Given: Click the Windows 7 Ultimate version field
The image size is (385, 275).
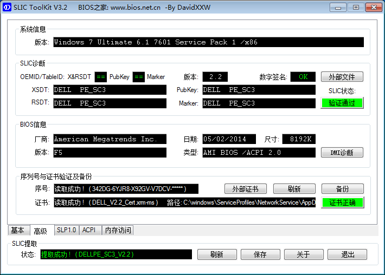Looking at the screenshot, I should (x=208, y=42).
